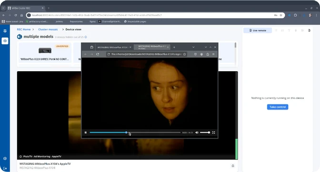Adjust the video player volume slider
320x172 pixels.
click(x=205, y=133)
